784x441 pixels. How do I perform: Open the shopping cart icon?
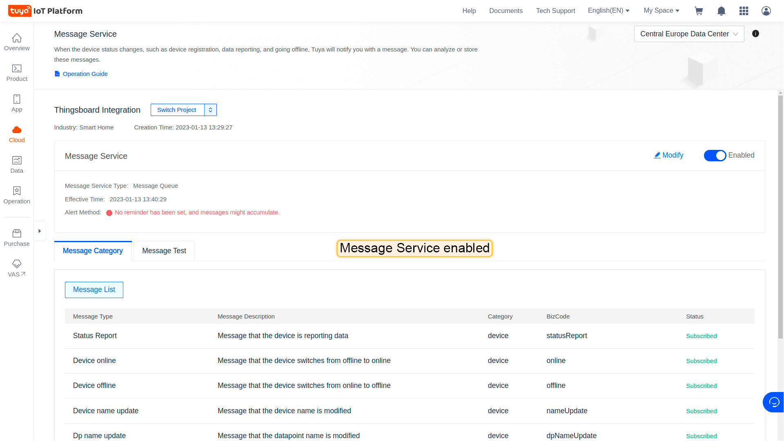tap(699, 11)
